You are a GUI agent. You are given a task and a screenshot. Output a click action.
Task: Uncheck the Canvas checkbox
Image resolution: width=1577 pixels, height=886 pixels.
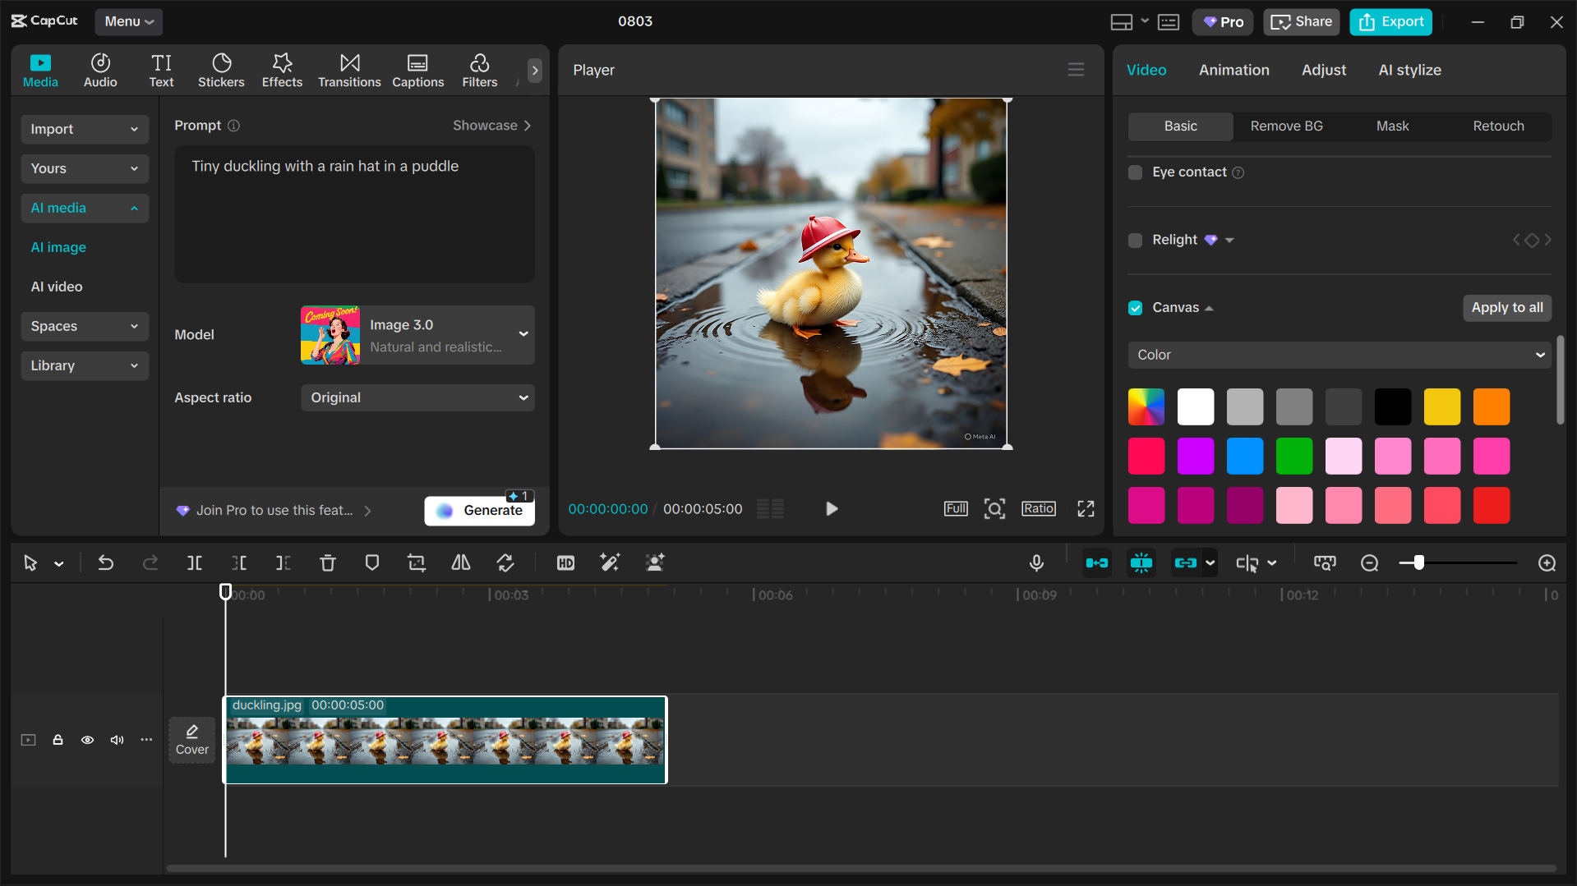point(1135,308)
